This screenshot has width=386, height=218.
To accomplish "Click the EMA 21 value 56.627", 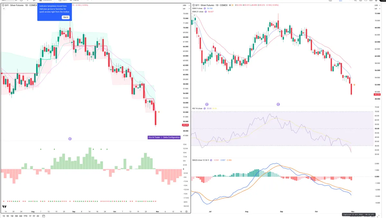I will 211,12.
